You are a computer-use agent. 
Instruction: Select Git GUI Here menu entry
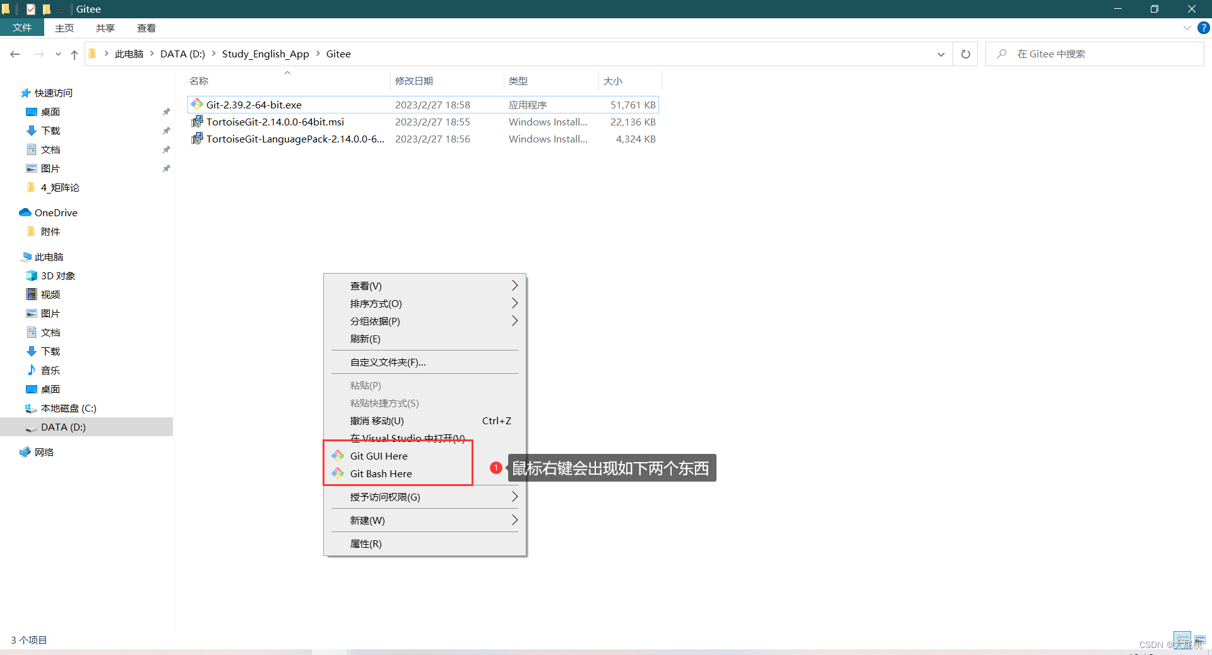[424, 456]
